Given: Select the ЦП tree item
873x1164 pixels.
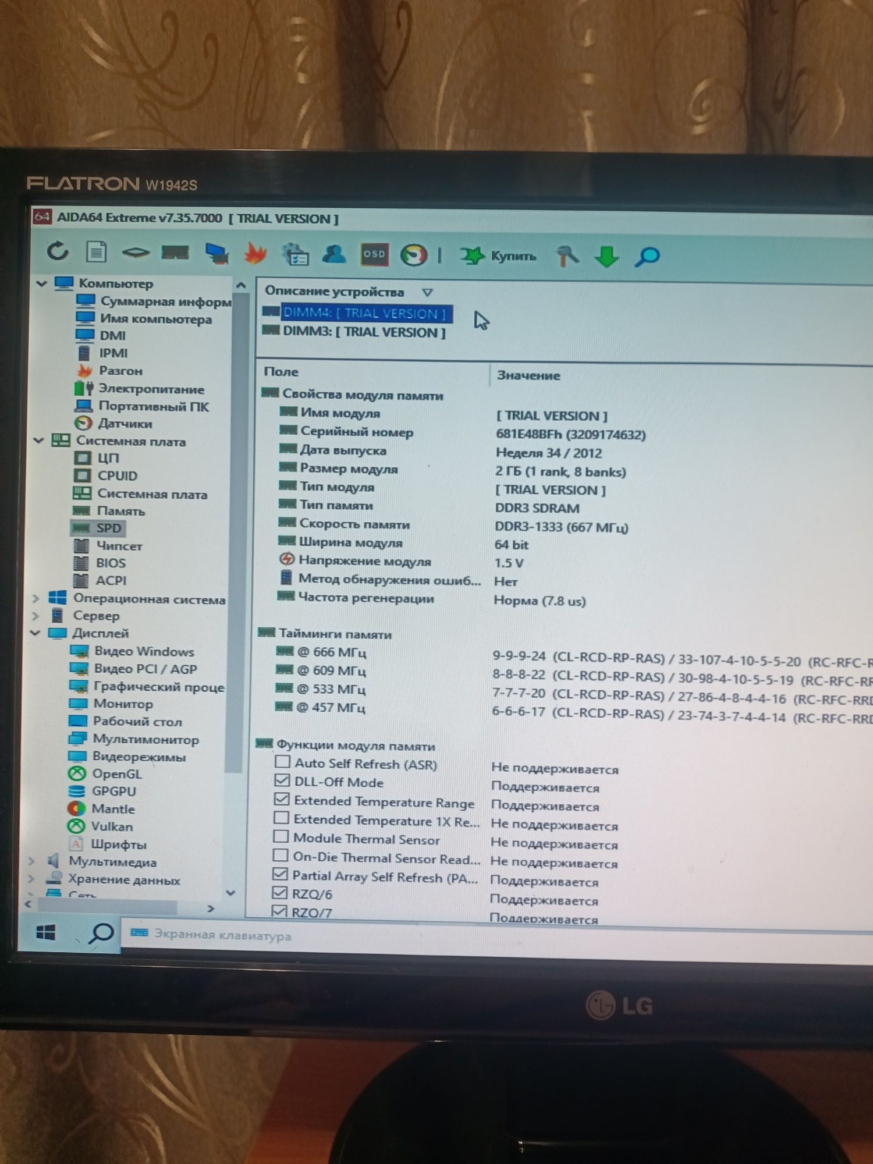Looking at the screenshot, I should [x=97, y=458].
